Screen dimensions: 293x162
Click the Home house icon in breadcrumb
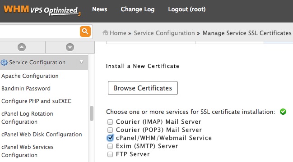tap(105, 32)
